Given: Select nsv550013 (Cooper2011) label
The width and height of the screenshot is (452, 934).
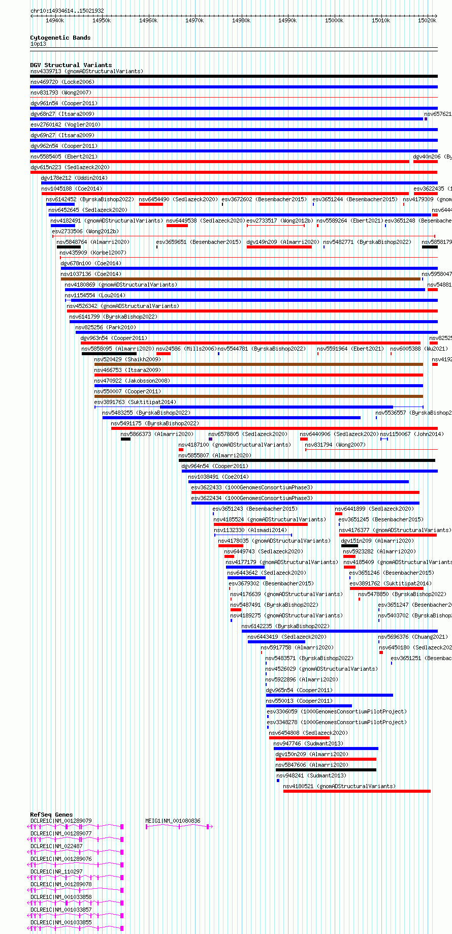Looking at the screenshot, I should coord(299,701).
